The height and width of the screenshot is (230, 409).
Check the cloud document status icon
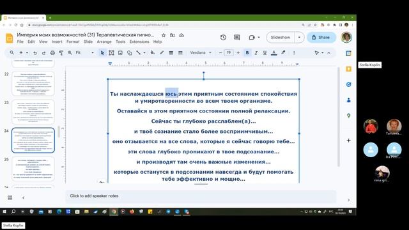(181, 35)
